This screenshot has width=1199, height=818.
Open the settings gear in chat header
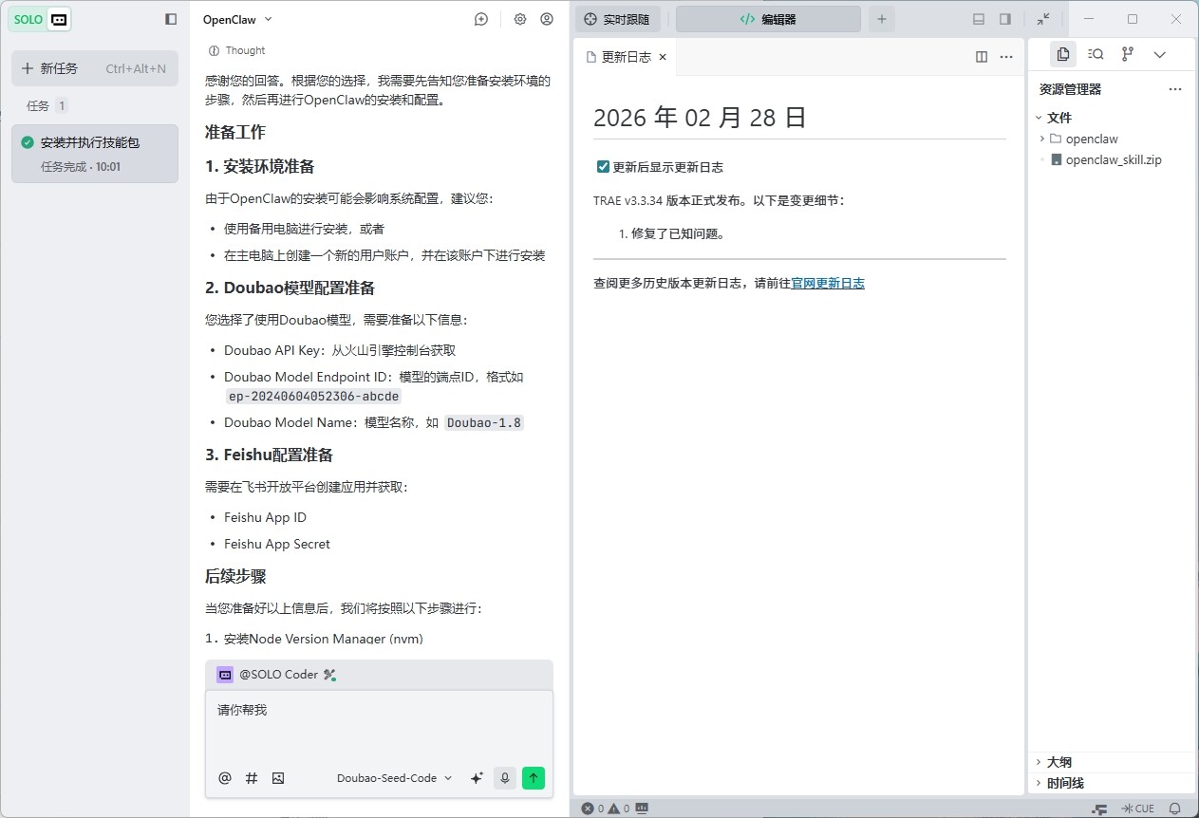(x=520, y=19)
